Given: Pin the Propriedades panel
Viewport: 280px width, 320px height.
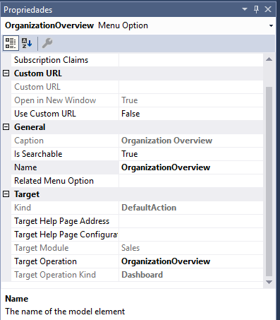Looking at the screenshot, I should [x=256, y=9].
